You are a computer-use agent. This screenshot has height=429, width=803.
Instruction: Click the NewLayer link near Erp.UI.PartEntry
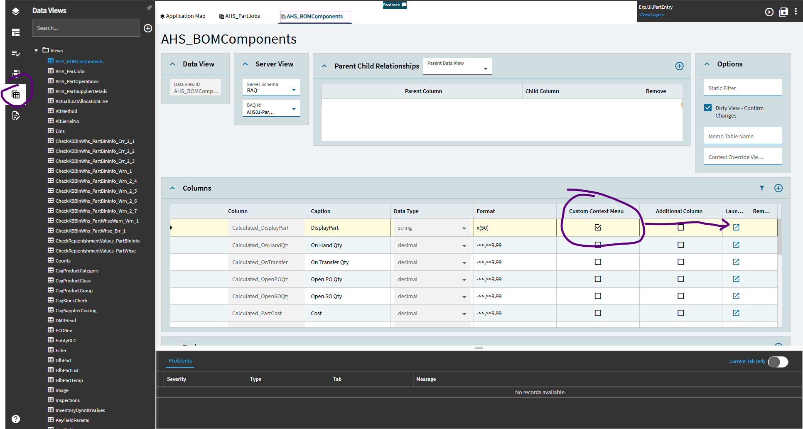[651, 15]
